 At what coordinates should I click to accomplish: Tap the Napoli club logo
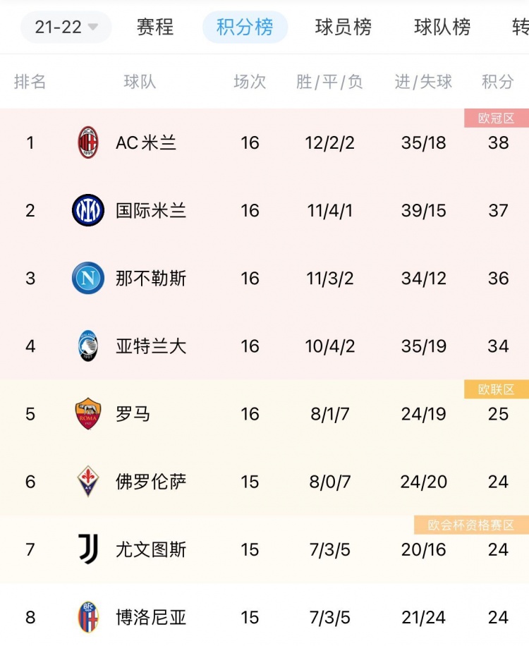click(88, 278)
